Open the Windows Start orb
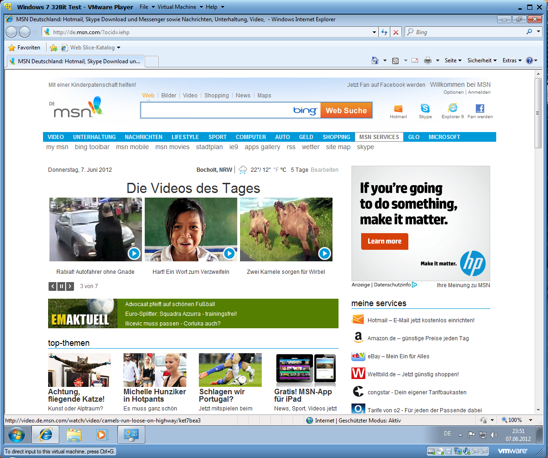 [x=17, y=434]
